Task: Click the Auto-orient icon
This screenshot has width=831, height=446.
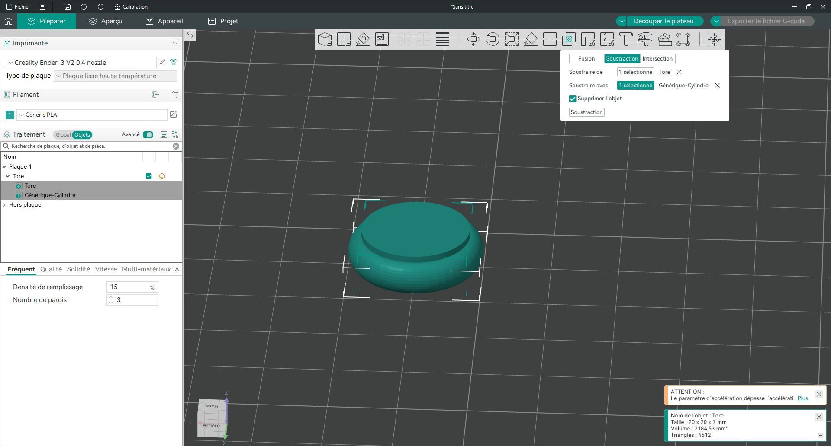Action: [363, 39]
